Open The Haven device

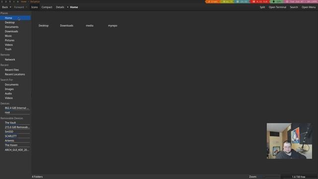(x=15, y=145)
